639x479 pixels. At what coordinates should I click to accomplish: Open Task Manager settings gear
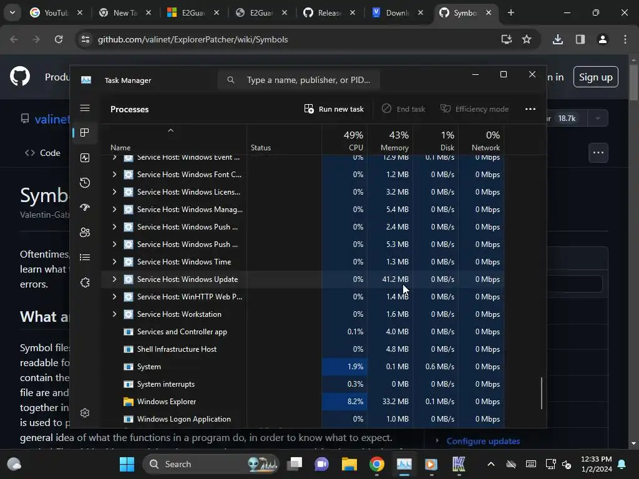[x=85, y=413]
